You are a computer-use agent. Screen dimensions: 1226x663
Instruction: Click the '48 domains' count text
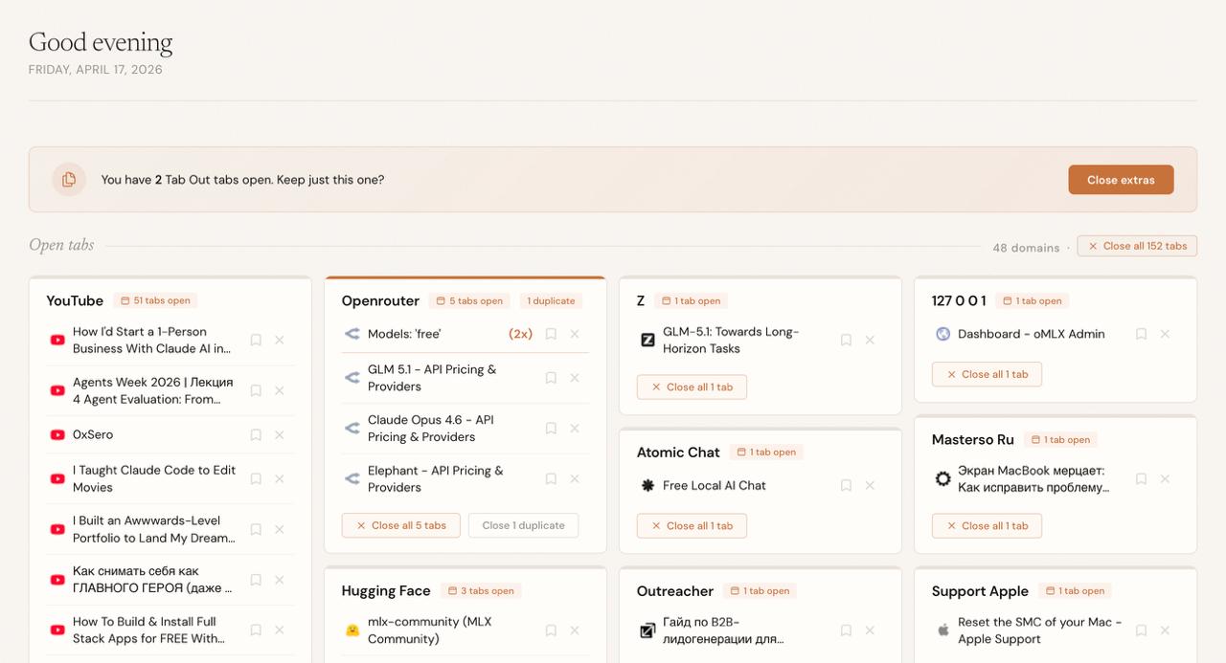(1026, 247)
